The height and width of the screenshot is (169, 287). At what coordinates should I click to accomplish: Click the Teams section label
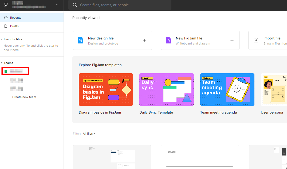pyautogui.click(x=9, y=63)
